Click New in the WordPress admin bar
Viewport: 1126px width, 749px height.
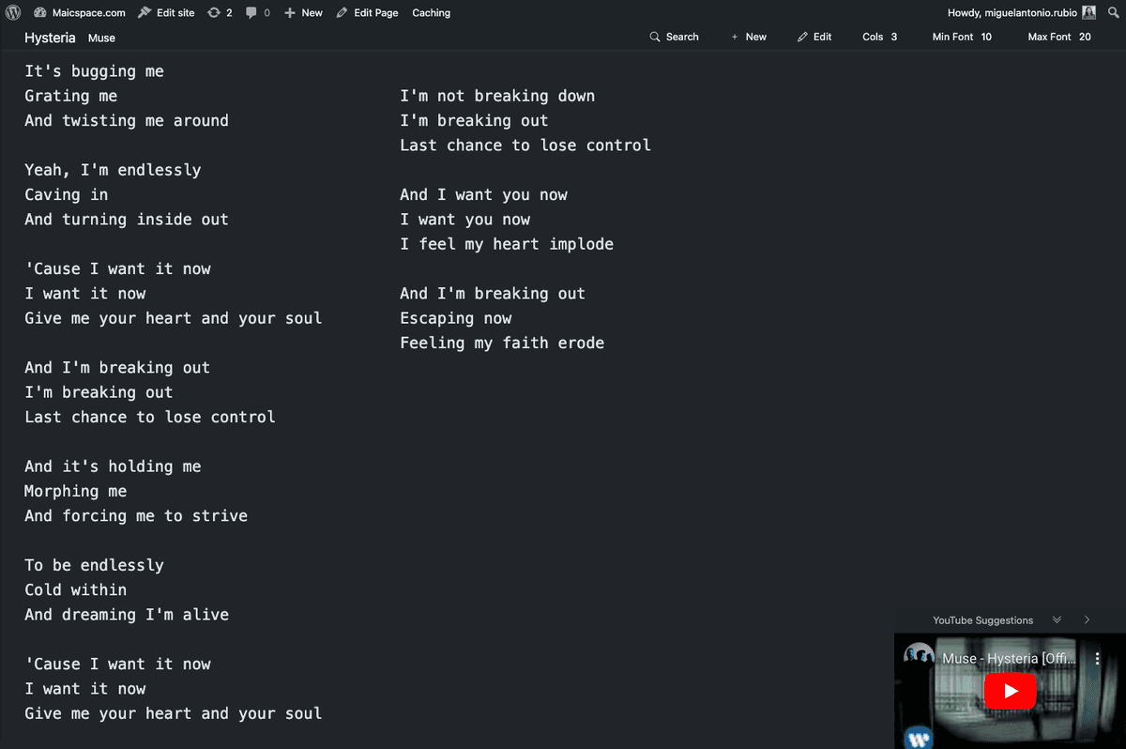coord(303,12)
